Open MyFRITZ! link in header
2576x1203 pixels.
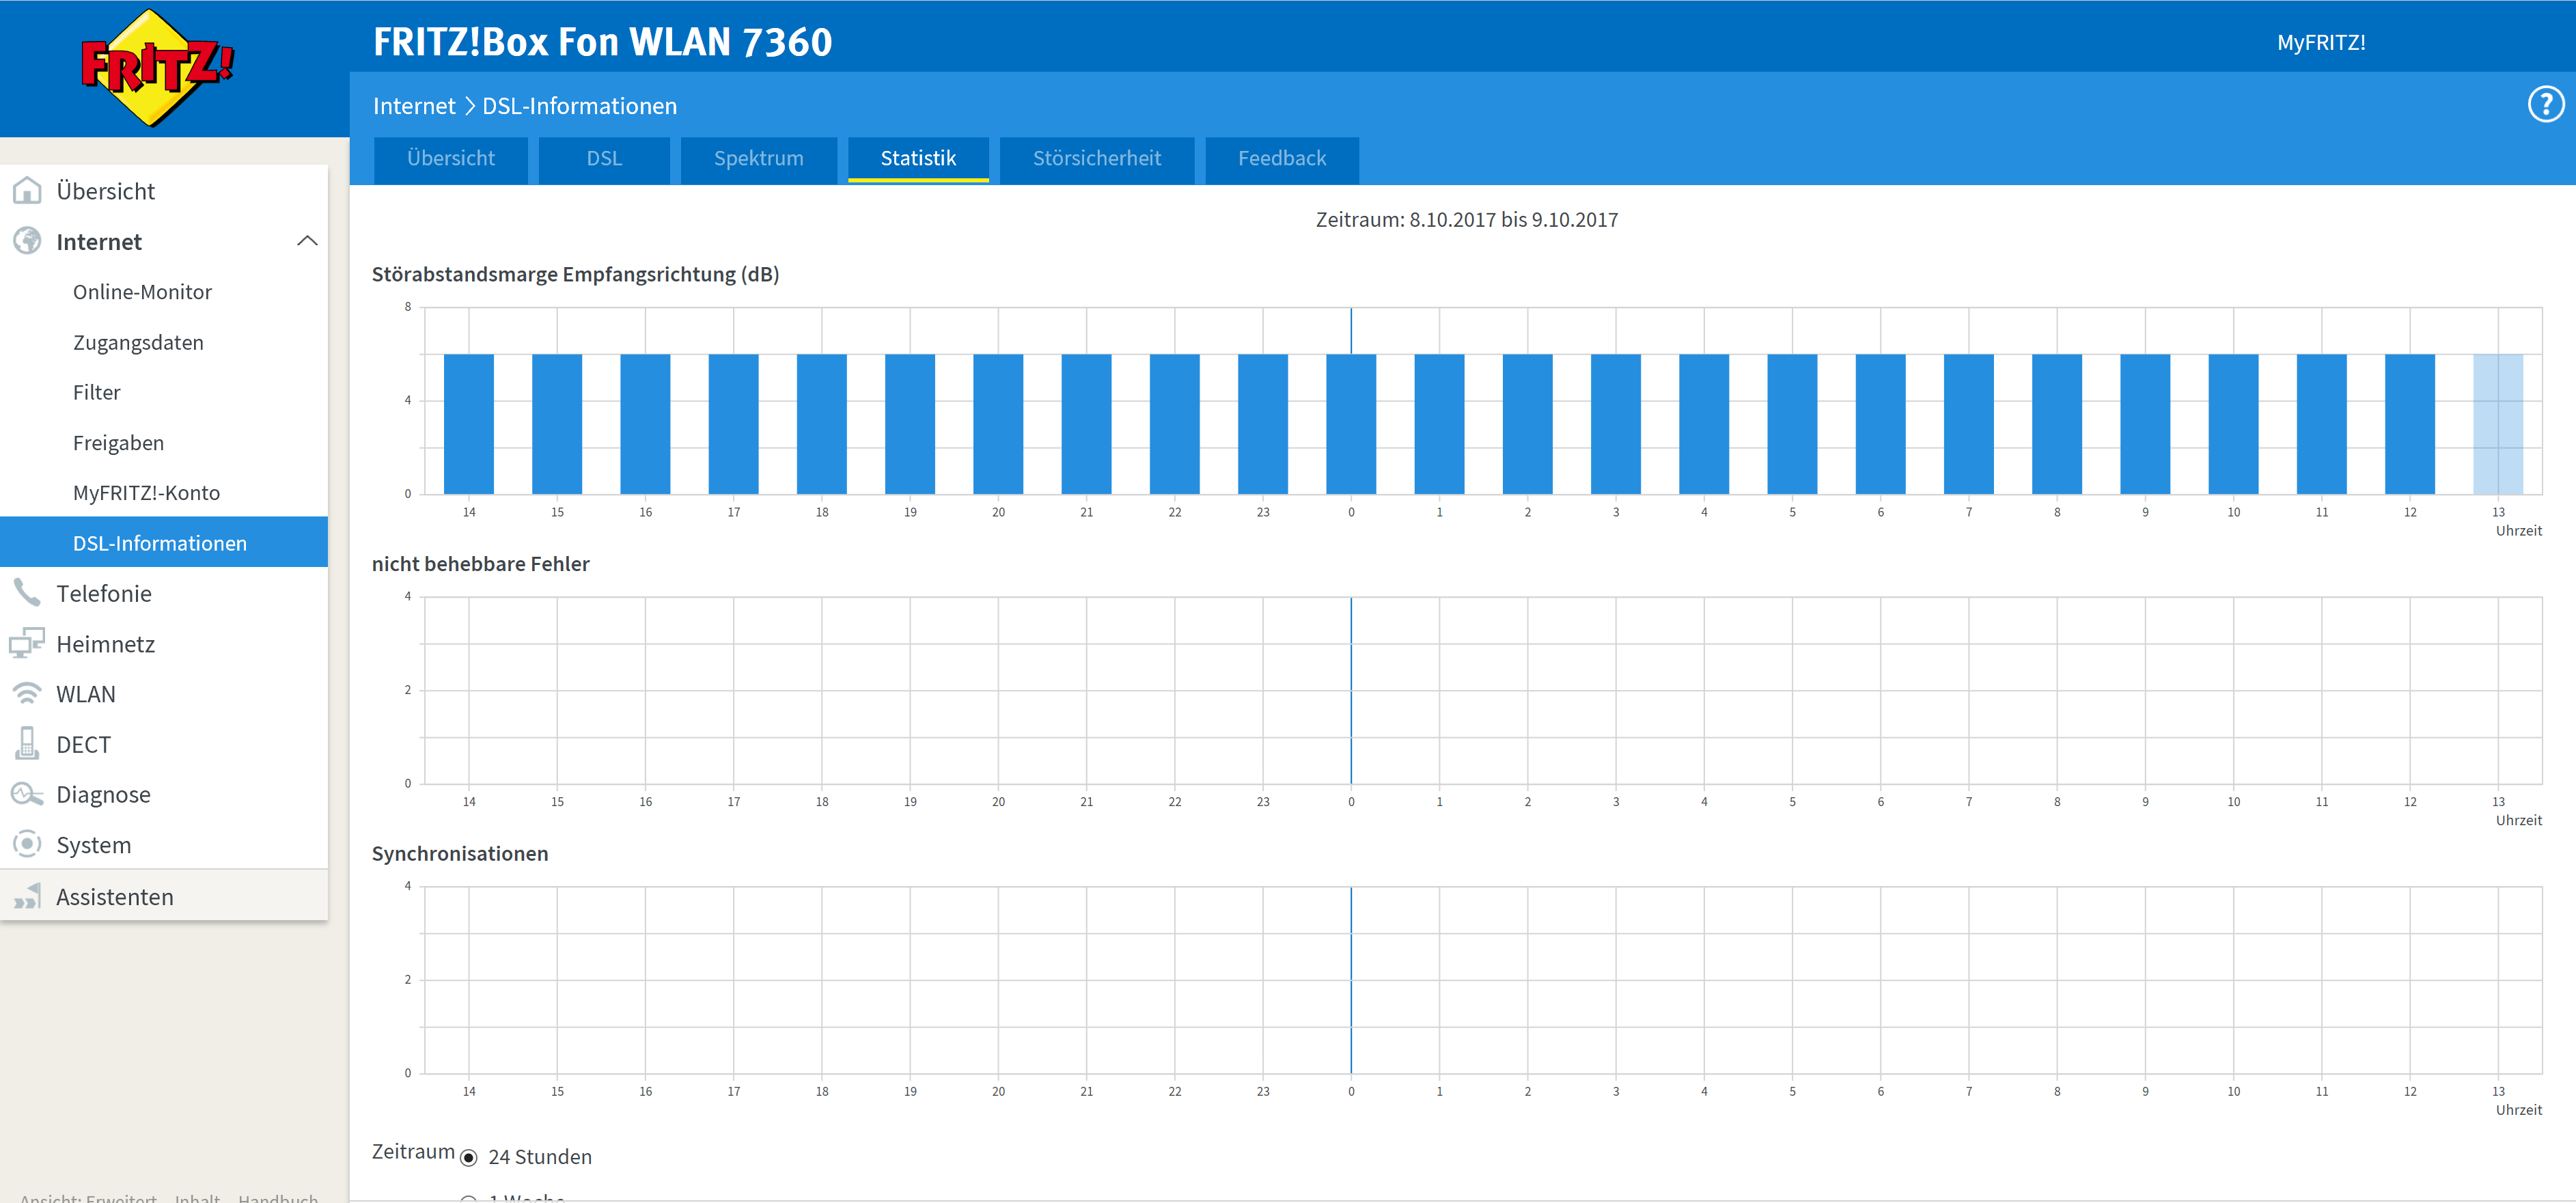click(2320, 42)
